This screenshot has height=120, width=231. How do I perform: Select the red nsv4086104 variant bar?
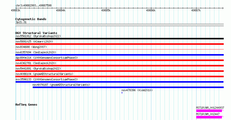coord(119,76)
